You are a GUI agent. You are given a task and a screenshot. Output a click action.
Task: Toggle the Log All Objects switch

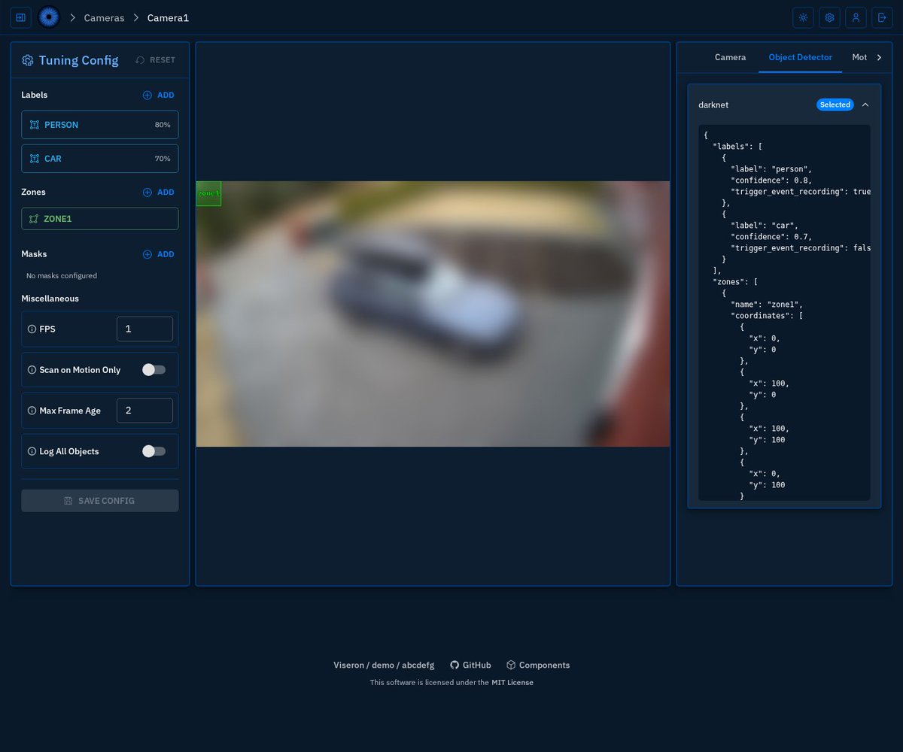point(154,451)
